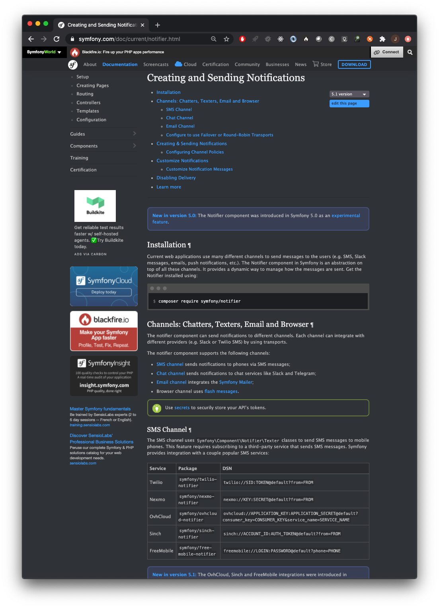Click the Symfony logo in navigation
This screenshot has height=608, width=439.
tap(73, 64)
